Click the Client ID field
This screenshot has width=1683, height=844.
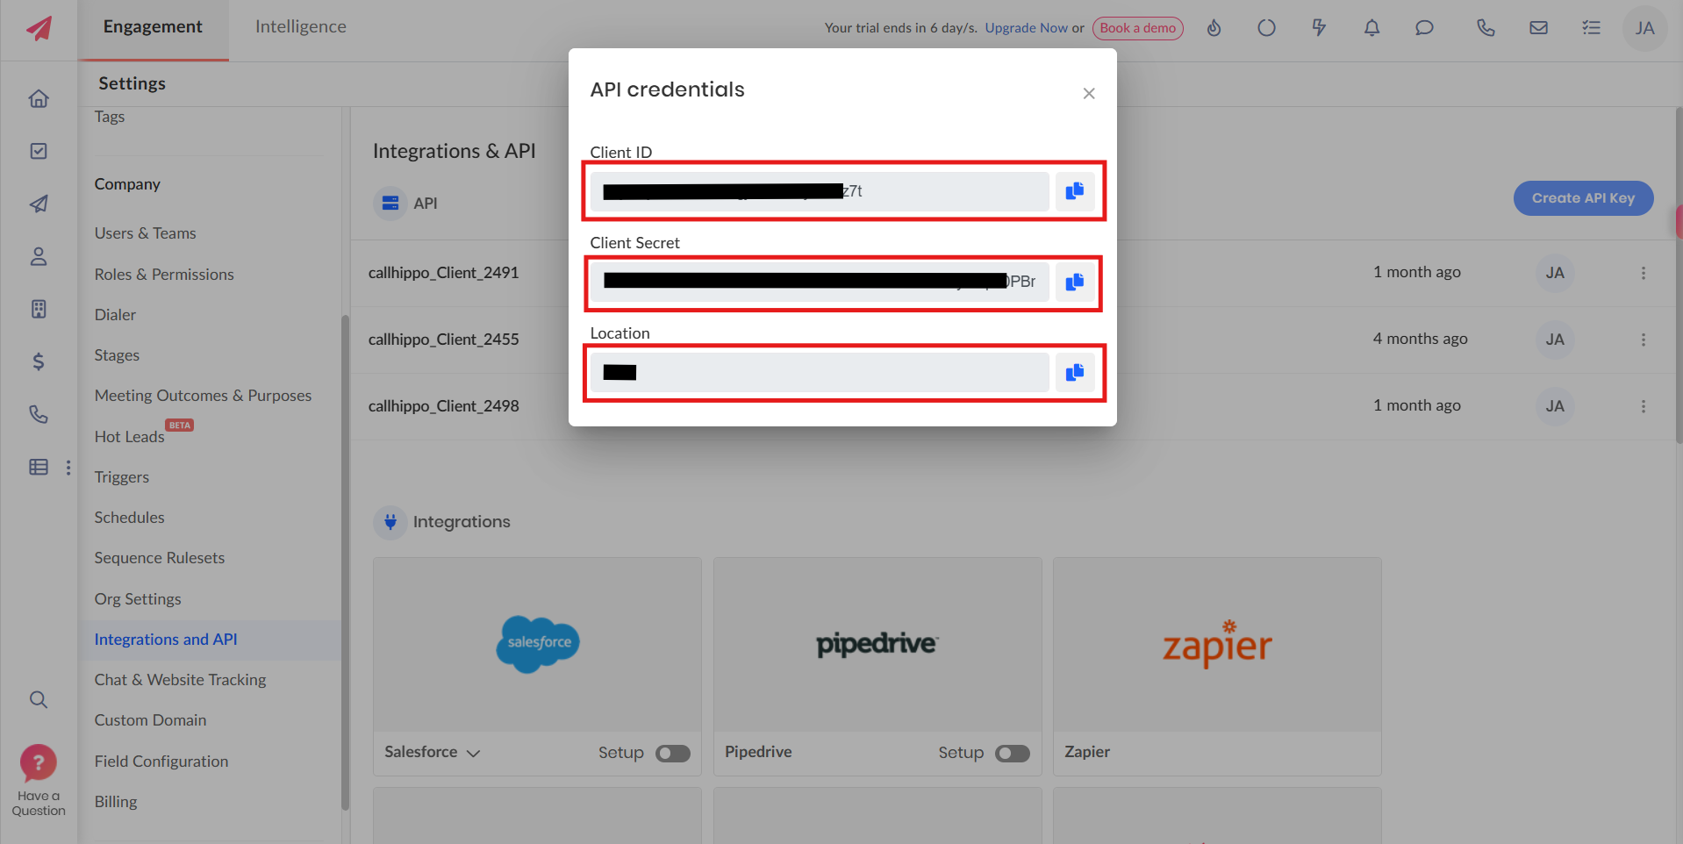point(820,191)
